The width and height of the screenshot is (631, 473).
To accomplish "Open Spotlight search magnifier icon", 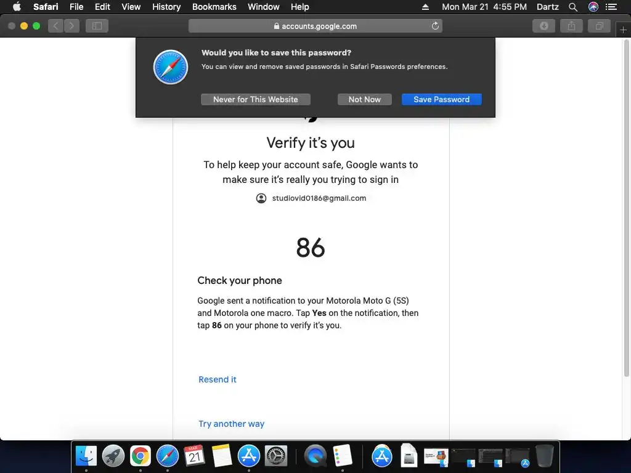I will click(573, 7).
